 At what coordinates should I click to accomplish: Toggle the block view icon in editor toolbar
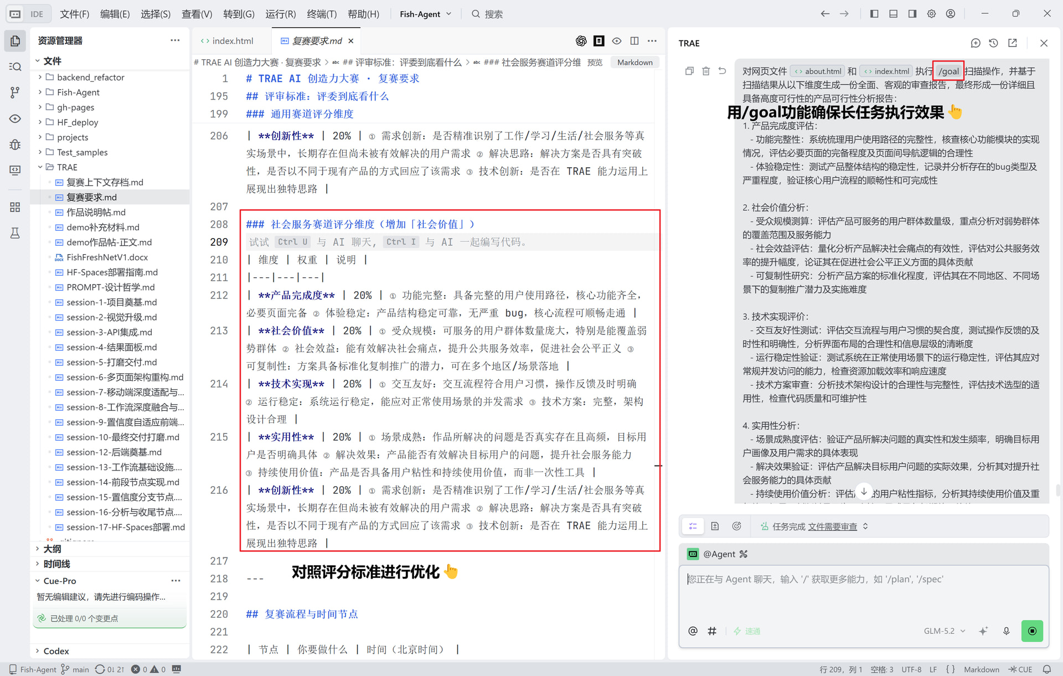(598, 40)
